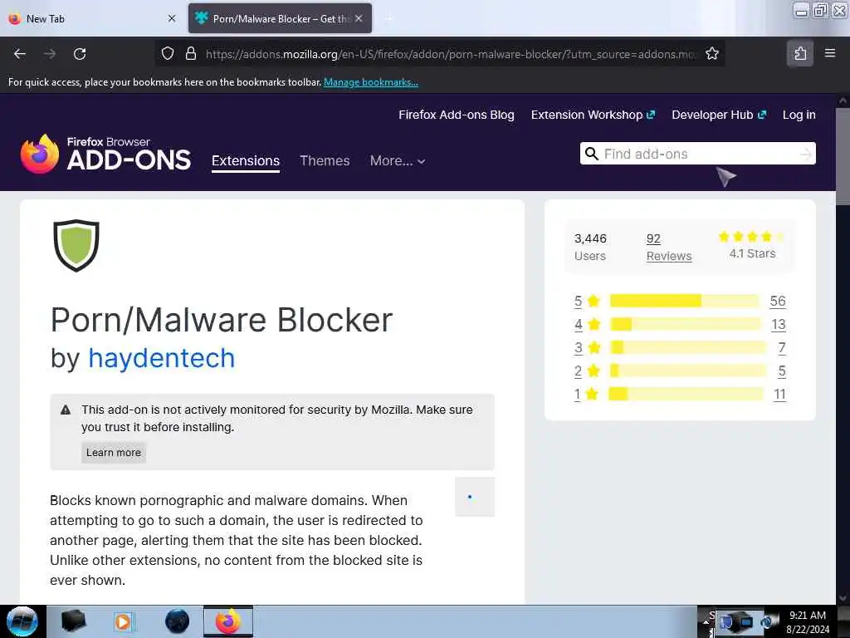Click the Learn more button

tap(113, 453)
